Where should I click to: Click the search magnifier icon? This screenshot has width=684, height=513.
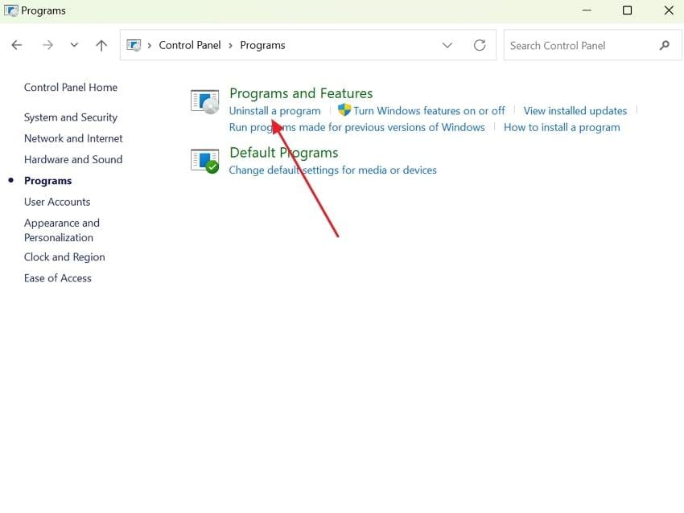point(665,45)
